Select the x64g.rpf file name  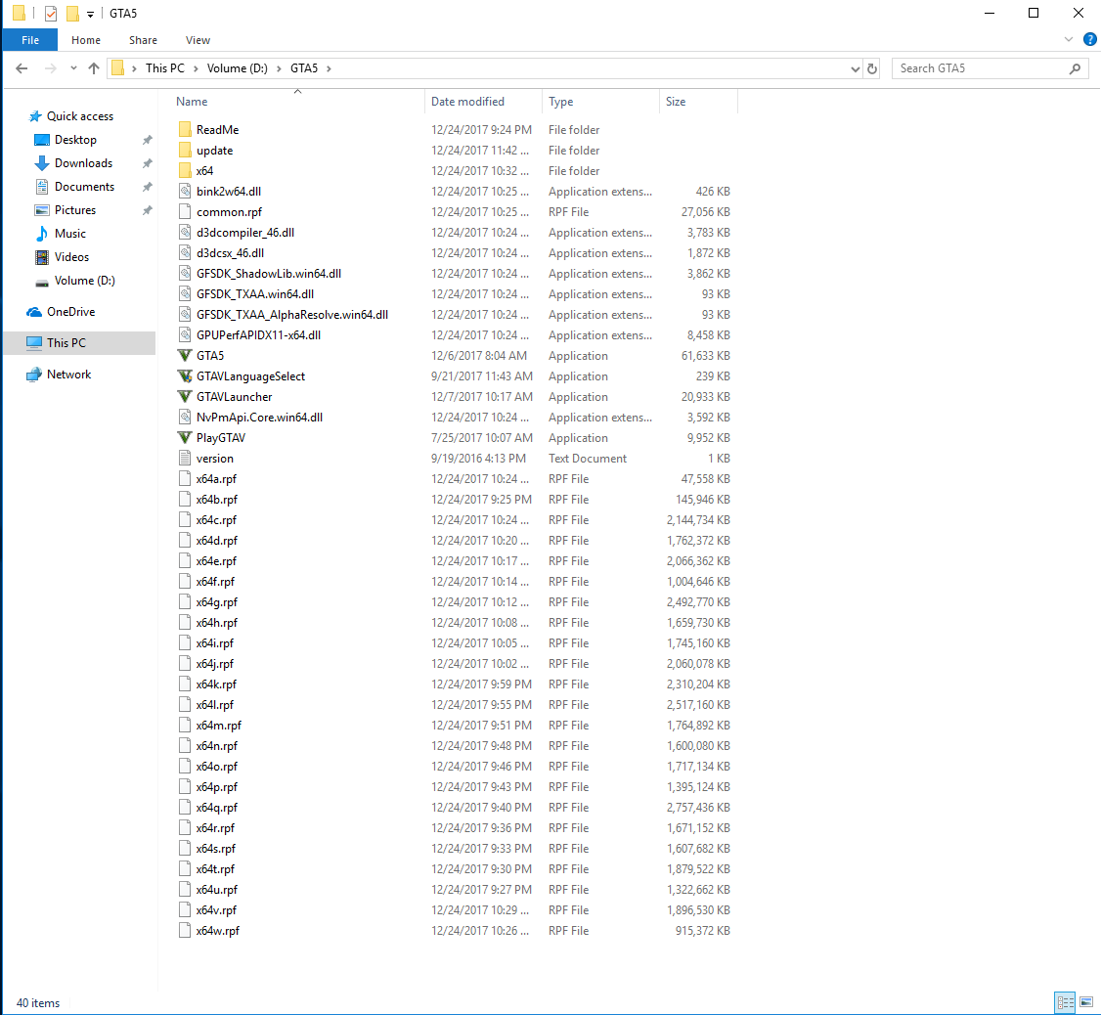click(217, 602)
